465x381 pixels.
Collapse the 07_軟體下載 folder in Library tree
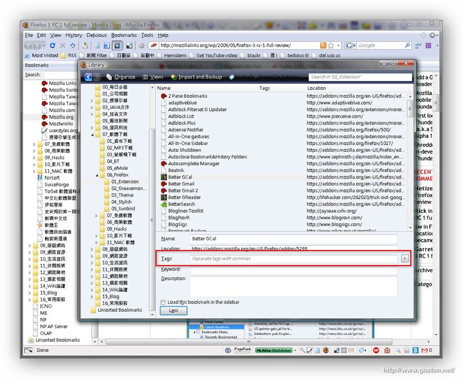point(92,134)
